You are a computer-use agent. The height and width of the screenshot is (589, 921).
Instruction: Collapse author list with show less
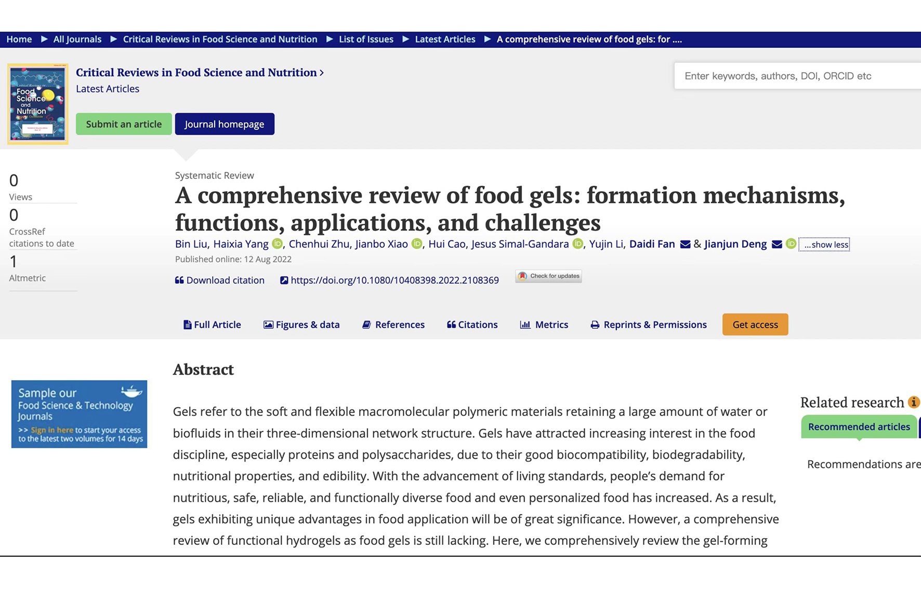coord(824,245)
